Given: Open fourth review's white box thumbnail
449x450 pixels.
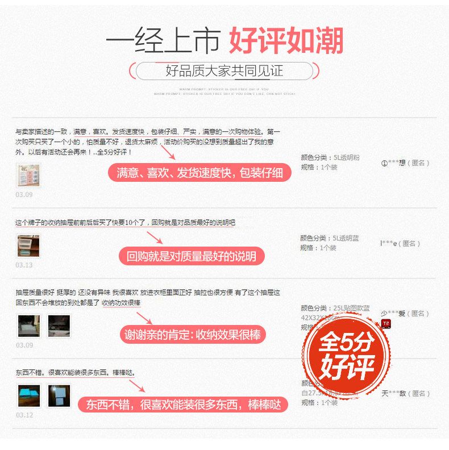Looking at the screenshot, I should click(x=59, y=395).
